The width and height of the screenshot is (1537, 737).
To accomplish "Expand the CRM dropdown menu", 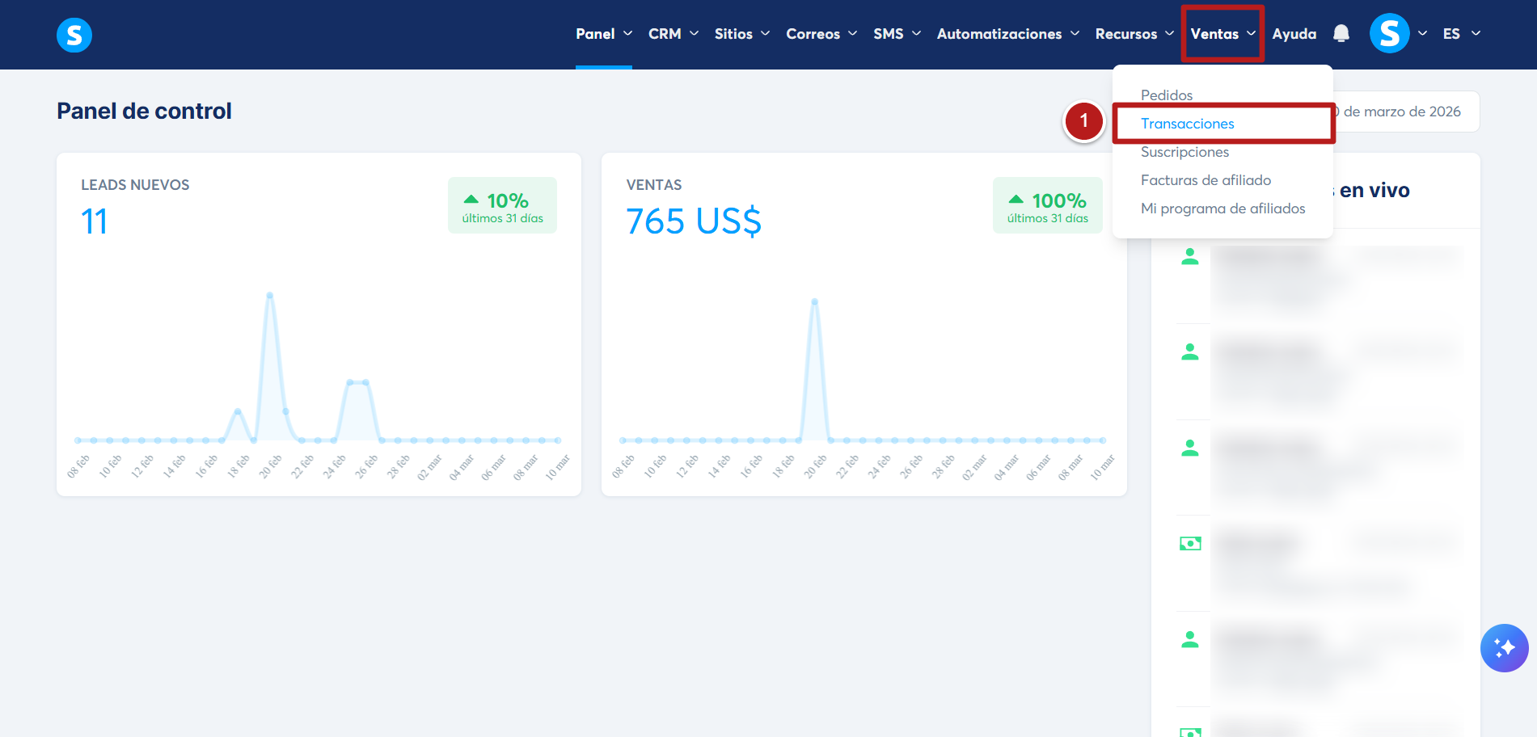I will pos(673,34).
